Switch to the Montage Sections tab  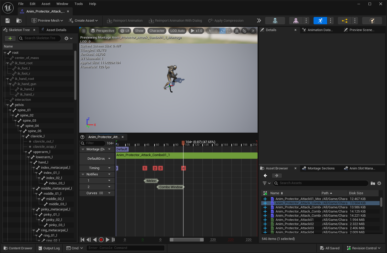(321, 168)
